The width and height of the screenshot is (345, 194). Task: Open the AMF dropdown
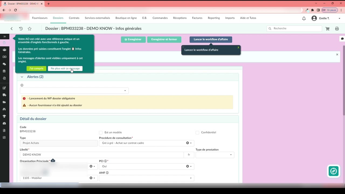coord(146,178)
